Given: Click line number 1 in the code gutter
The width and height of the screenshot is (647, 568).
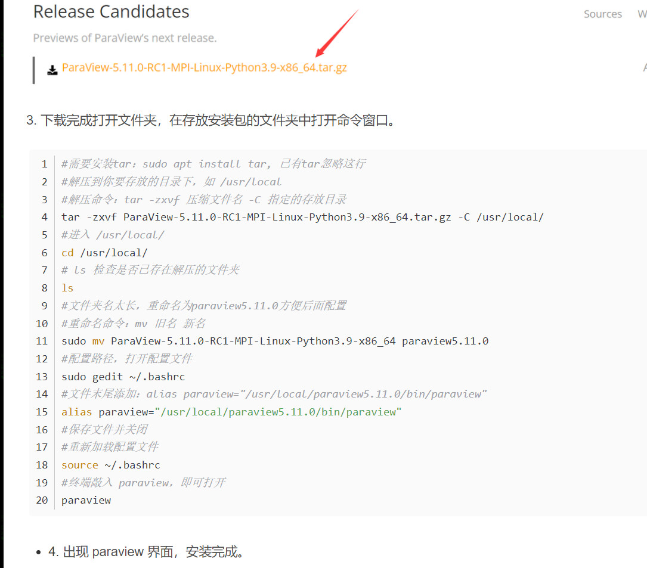Looking at the screenshot, I should click(44, 164).
